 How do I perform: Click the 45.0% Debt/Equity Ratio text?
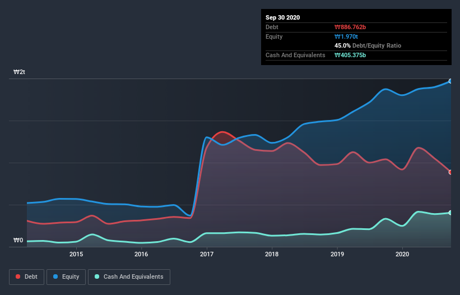pos(368,45)
